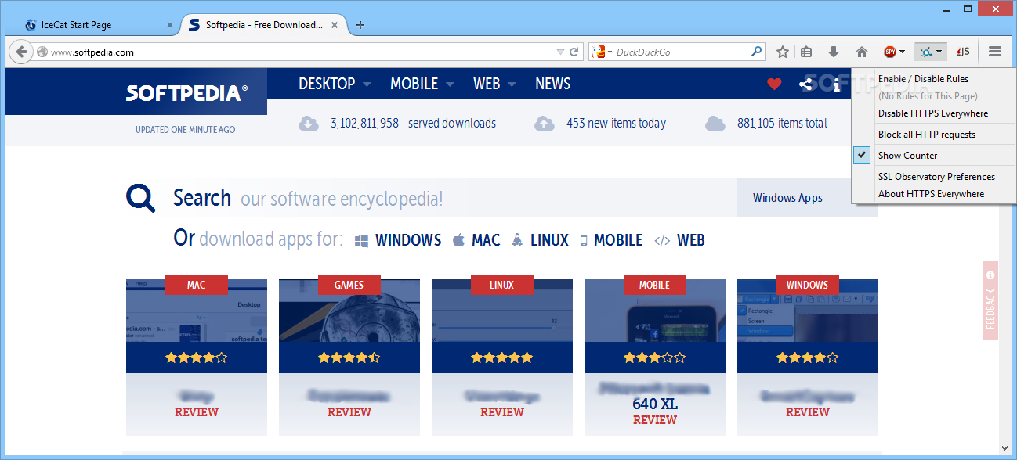Expand the URL bar history dropdown arrow
The width and height of the screenshot is (1017, 460).
click(x=560, y=52)
